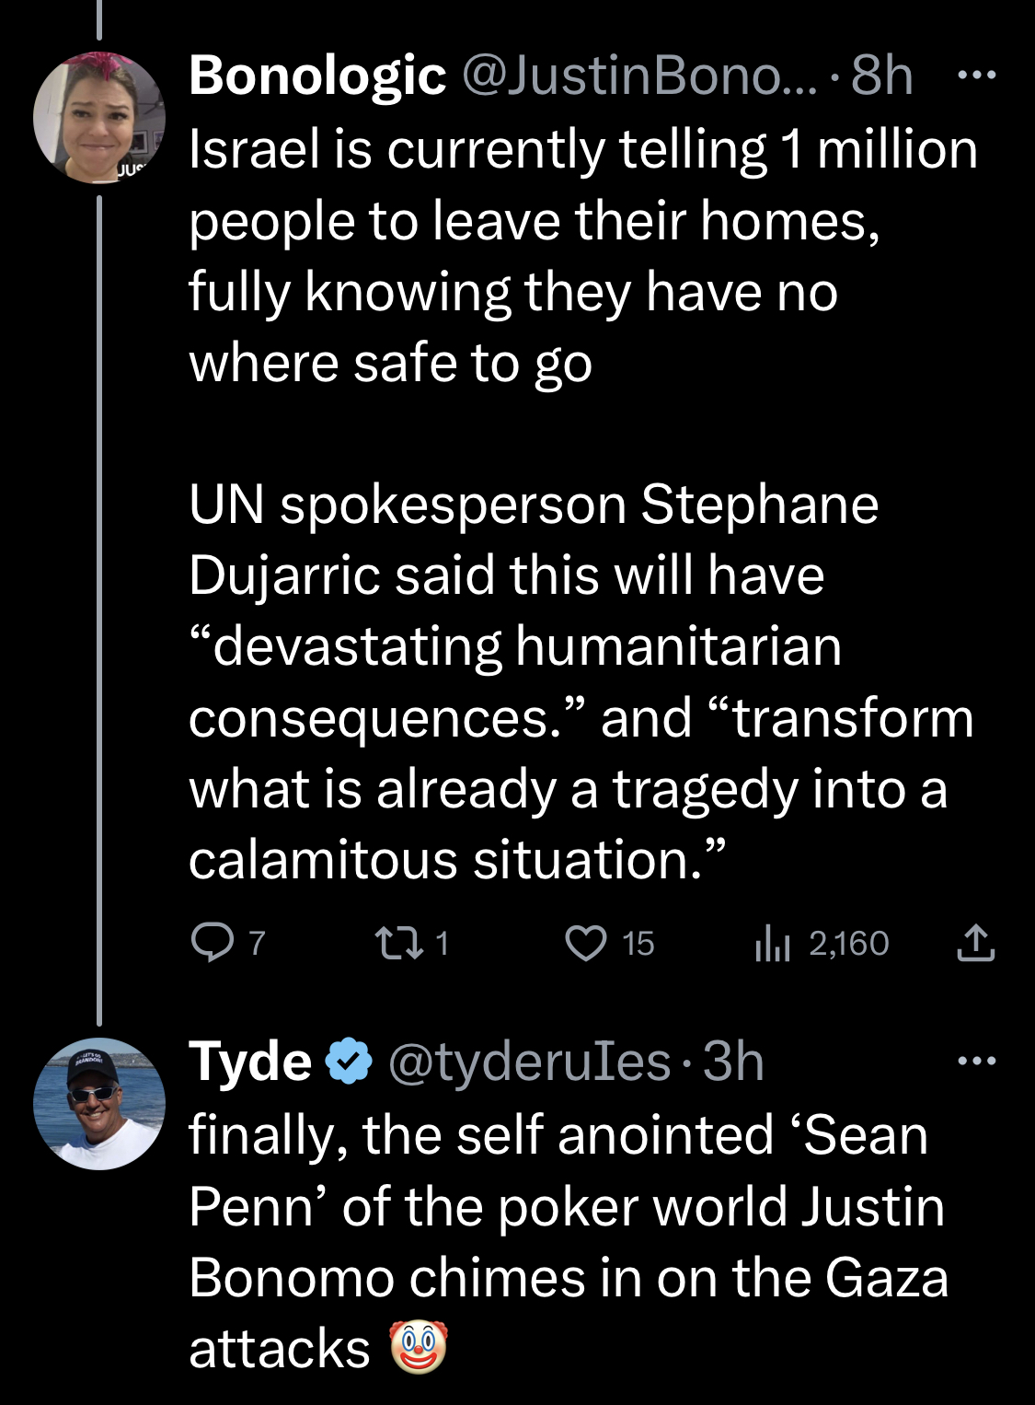
Task: Open more options for Bonologic's tweet
Action: click(976, 75)
